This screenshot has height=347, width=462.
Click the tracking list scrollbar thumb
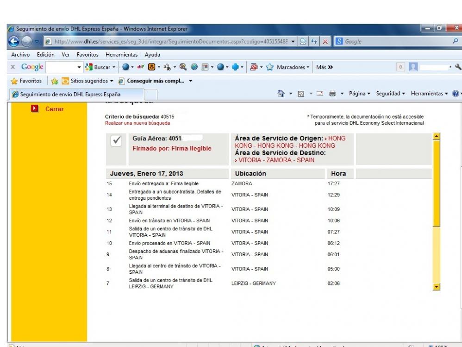[x=437, y=183]
